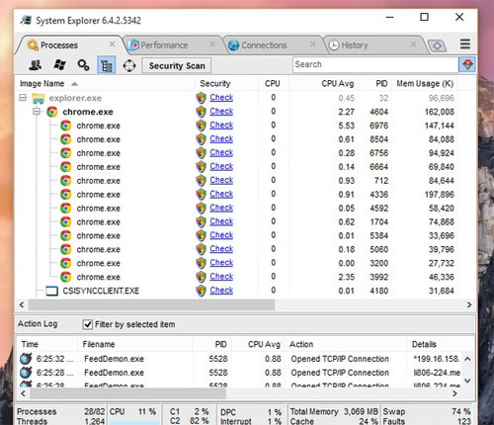Click globe icon of 6:25:32 log entry
Screen dimensions: 494x425
tap(26, 359)
